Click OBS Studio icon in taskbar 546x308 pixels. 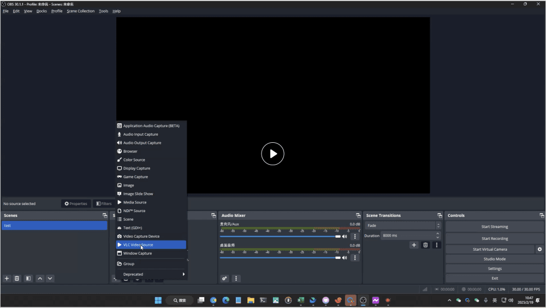pyautogui.click(x=363, y=300)
